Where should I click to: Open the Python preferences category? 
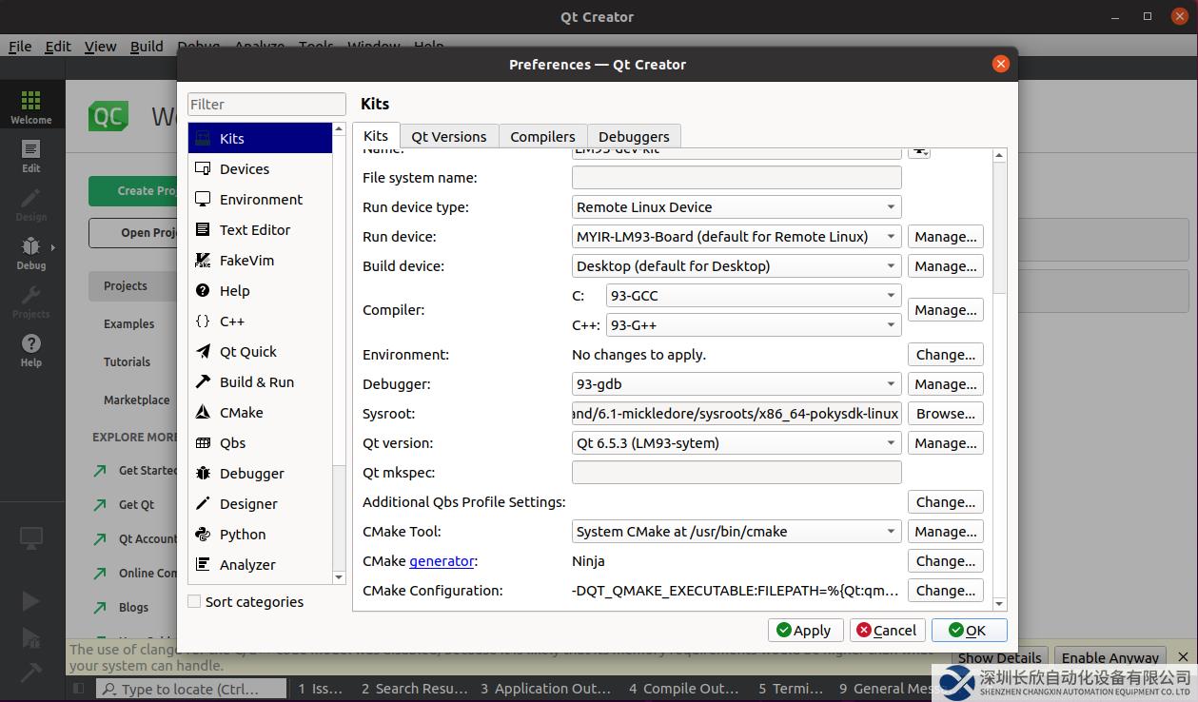click(x=260, y=534)
